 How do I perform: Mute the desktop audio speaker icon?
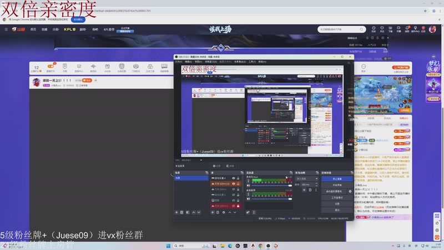pyautogui.click(x=248, y=199)
